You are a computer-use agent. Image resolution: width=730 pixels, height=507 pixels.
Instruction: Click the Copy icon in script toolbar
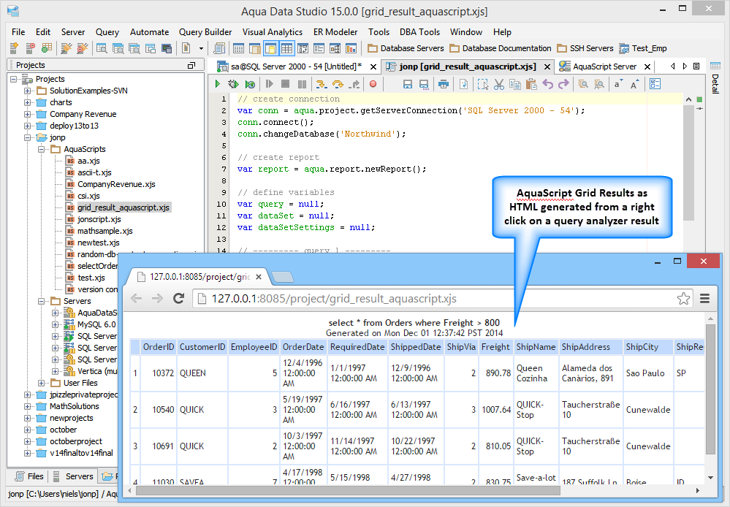coord(515,84)
